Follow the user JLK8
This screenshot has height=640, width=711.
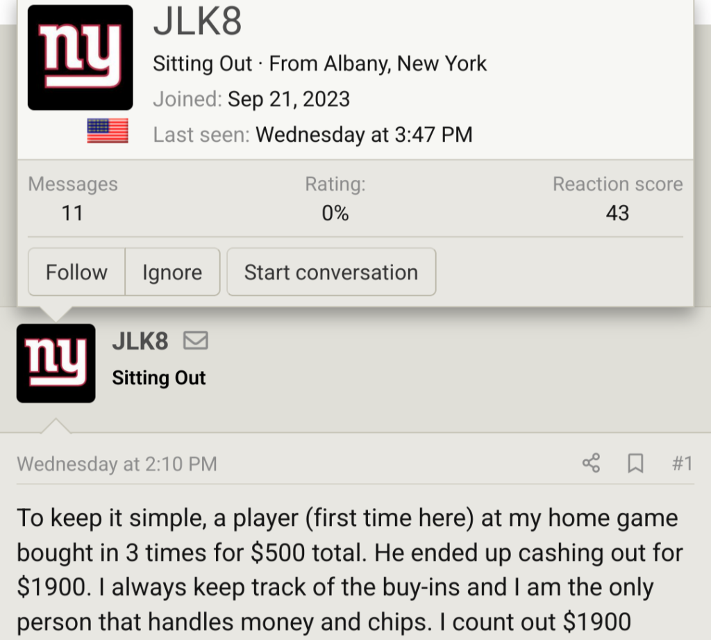(76, 272)
